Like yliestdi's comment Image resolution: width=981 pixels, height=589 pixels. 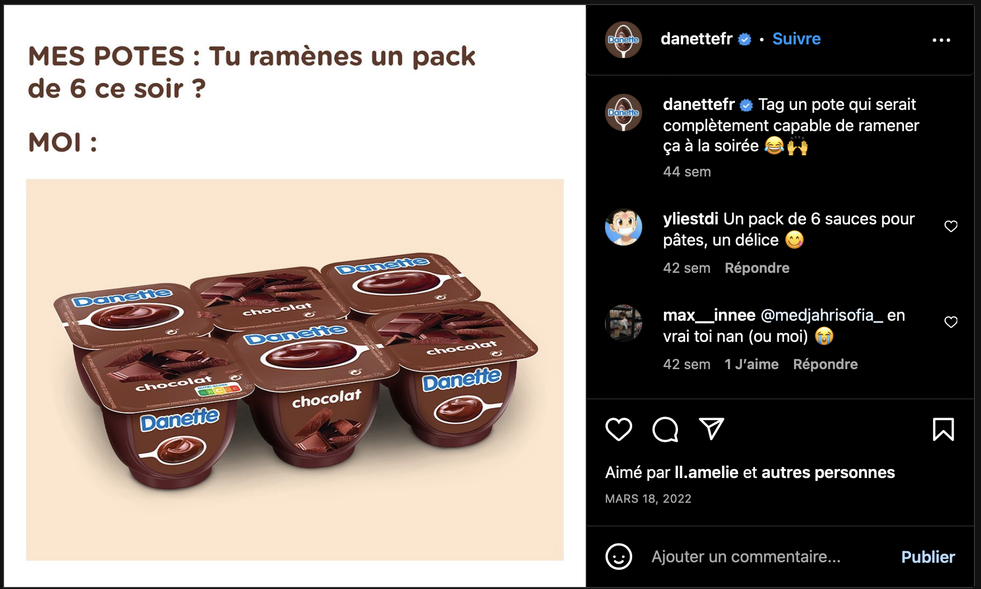(951, 226)
